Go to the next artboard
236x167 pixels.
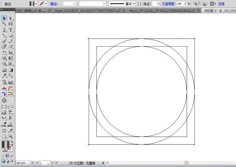(53, 163)
